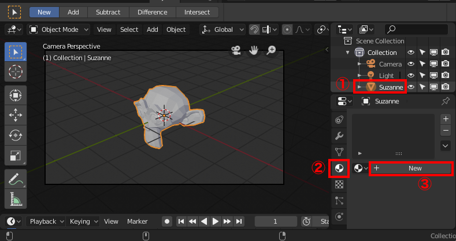Open the Global transform orientation dropdown

click(x=223, y=29)
